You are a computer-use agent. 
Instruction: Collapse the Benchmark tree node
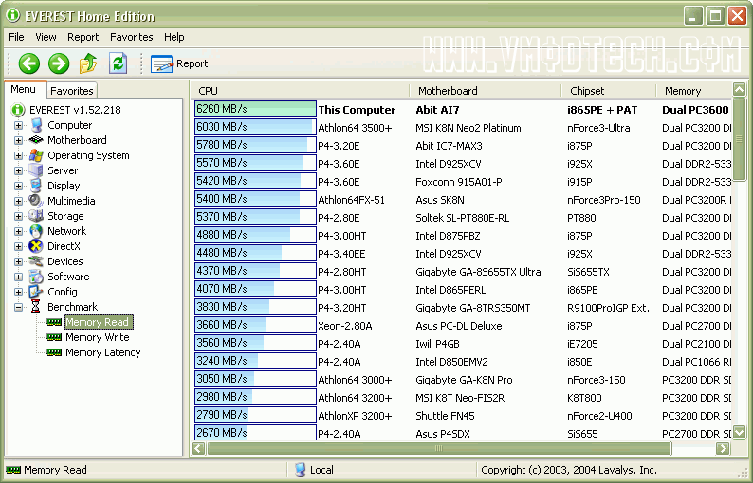[x=18, y=307]
